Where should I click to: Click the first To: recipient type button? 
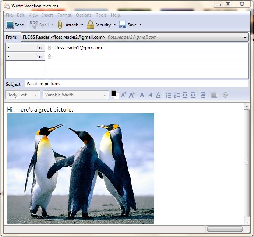[25, 48]
